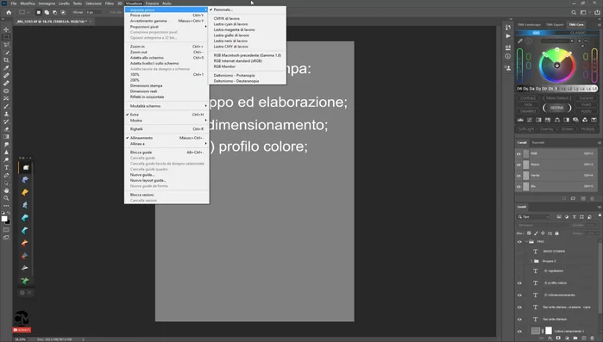The width and height of the screenshot is (603, 342).
Task: Click the lock transparent pixels icon
Action: coord(529,233)
